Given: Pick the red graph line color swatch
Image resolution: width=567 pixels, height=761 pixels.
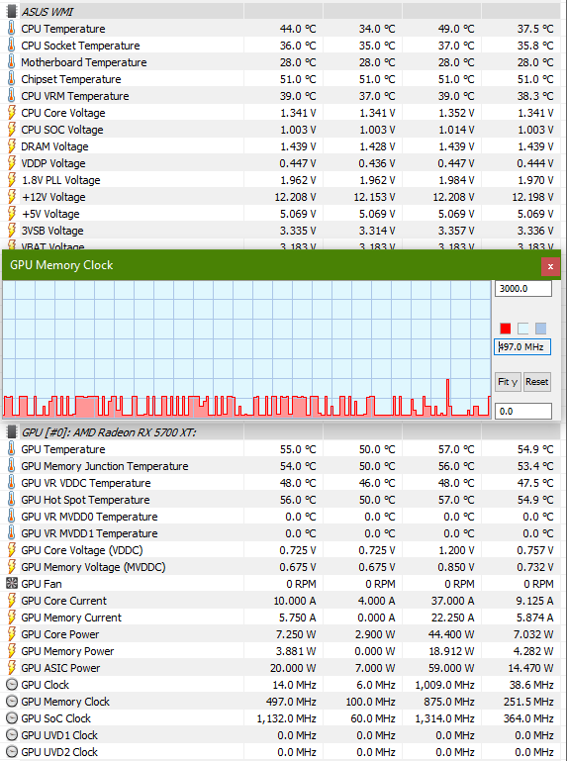Looking at the screenshot, I should pos(506,329).
